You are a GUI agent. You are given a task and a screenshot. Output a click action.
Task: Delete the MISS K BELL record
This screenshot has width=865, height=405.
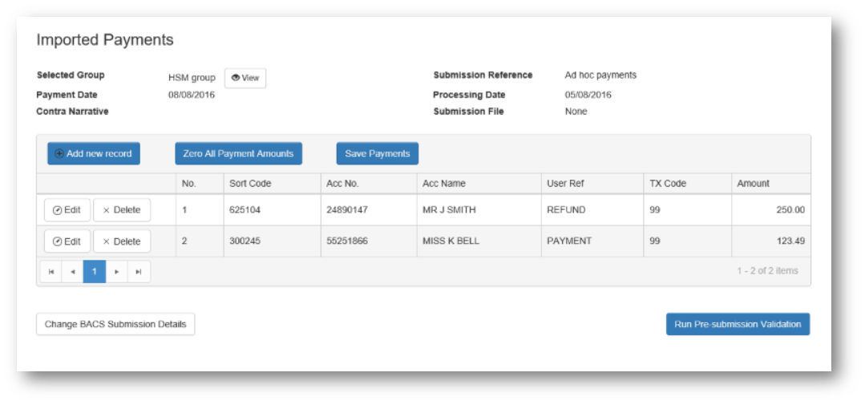pyautogui.click(x=122, y=241)
